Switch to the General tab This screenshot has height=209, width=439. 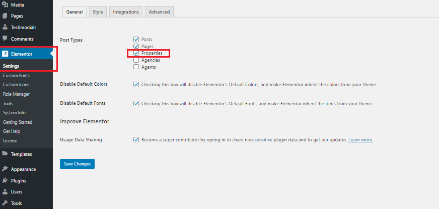(75, 12)
